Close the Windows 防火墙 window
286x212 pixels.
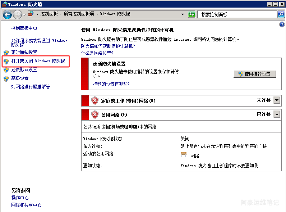tap(282, 4)
